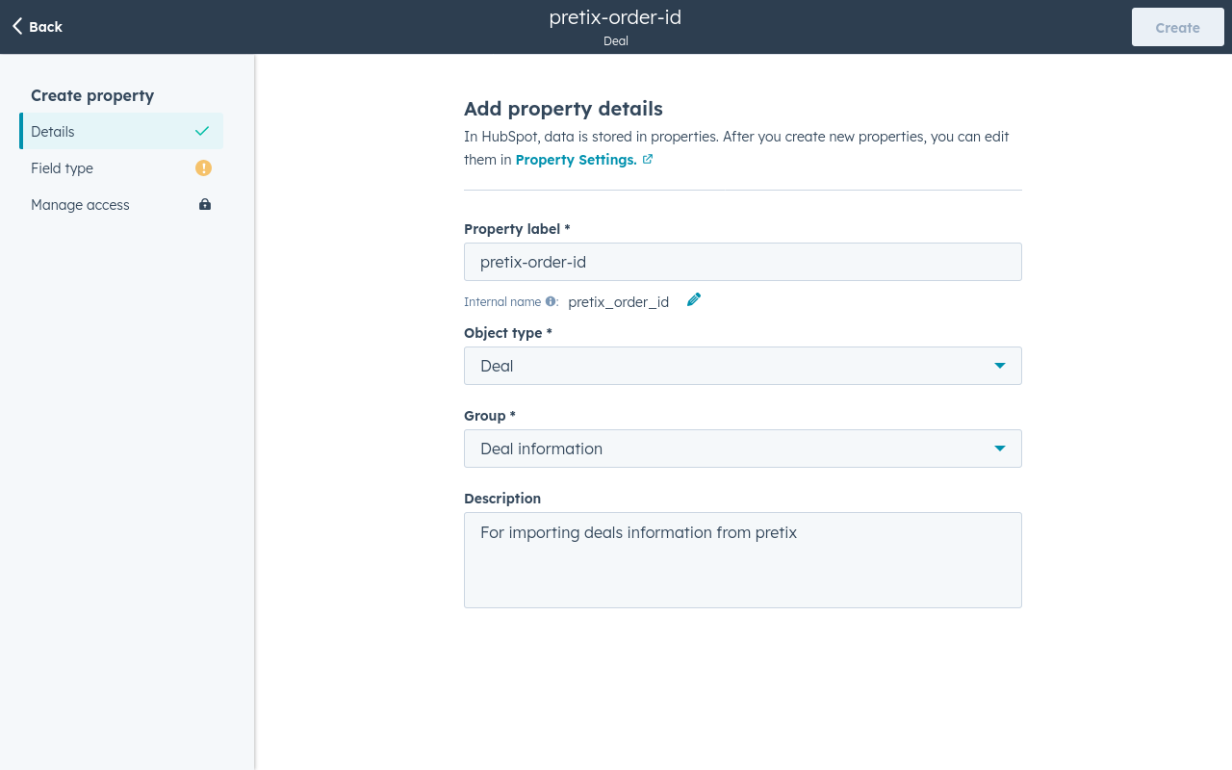The image size is (1232, 770).
Task: Click into the Property label input field
Action: pyautogui.click(x=742, y=262)
